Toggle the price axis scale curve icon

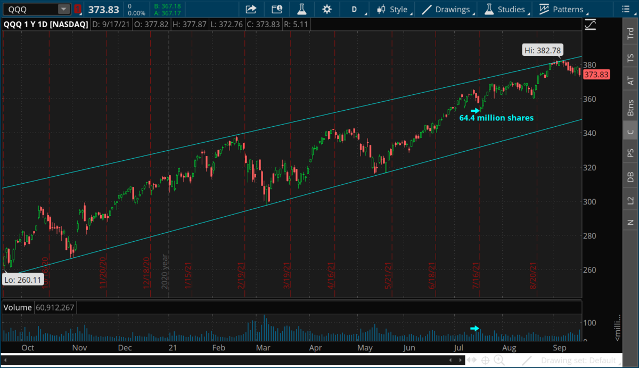(x=590, y=24)
